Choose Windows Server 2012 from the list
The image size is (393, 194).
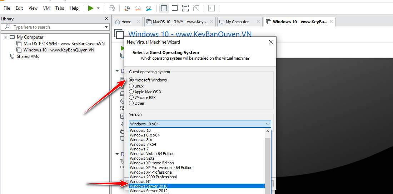pos(197,191)
